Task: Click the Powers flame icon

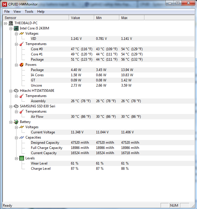Action: [21, 65]
